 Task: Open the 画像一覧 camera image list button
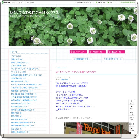coord(116,52)
